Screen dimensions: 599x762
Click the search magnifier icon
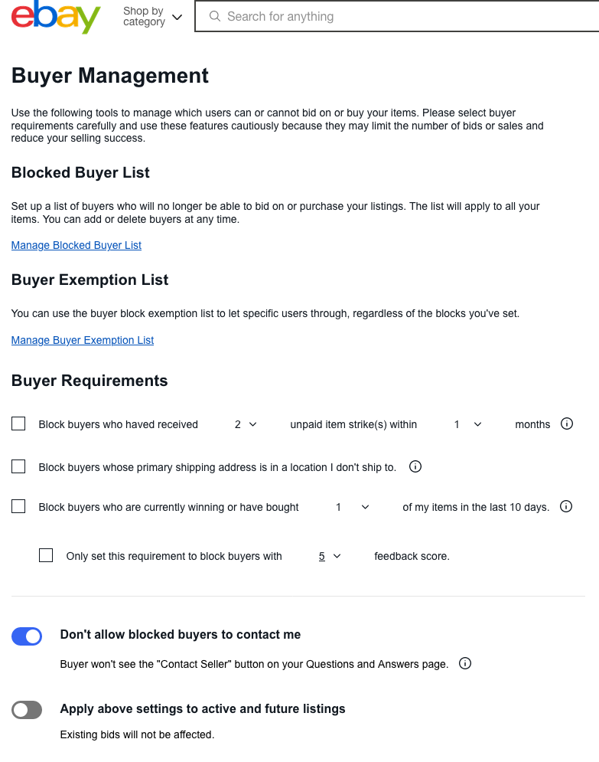[215, 16]
